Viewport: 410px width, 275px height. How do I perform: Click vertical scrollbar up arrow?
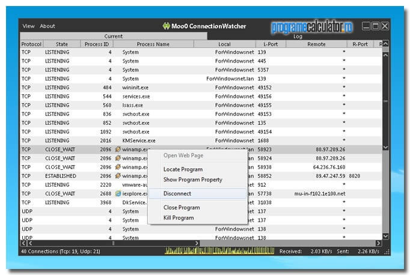[x=385, y=55]
